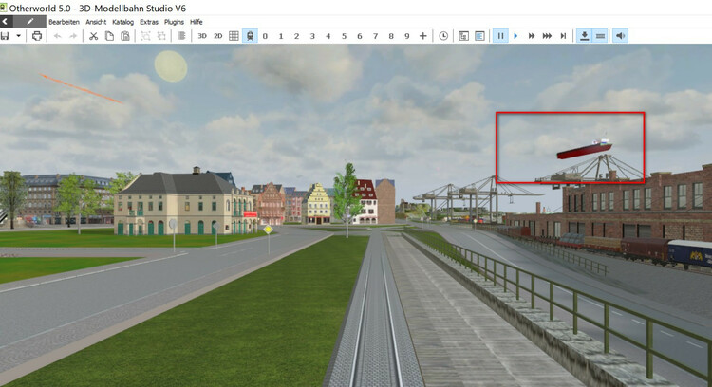Screen dimensions: 712x387
Task: Click the Save icon in the toolbar
Action: point(6,36)
